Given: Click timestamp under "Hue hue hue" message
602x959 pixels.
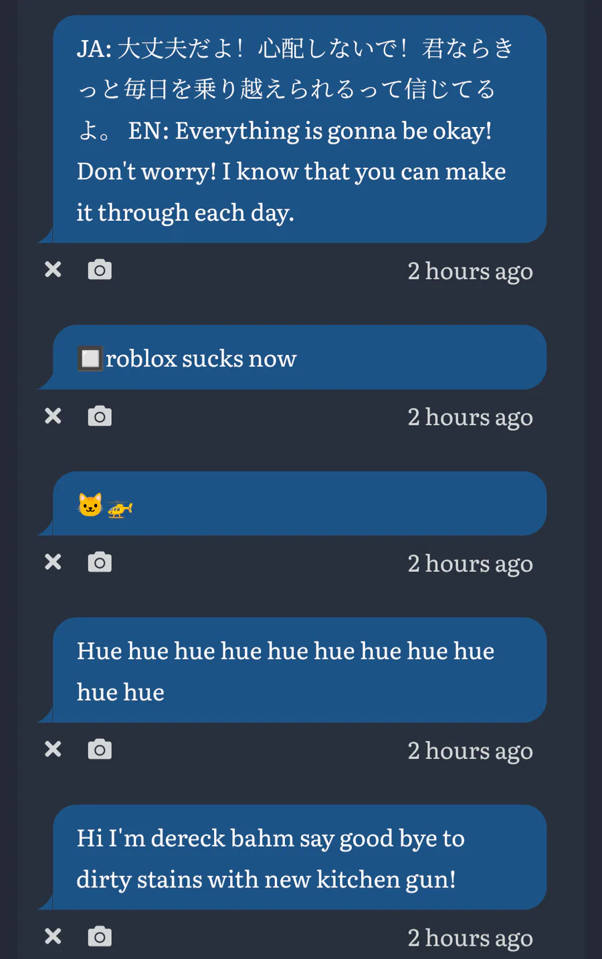Looking at the screenshot, I should click(470, 750).
